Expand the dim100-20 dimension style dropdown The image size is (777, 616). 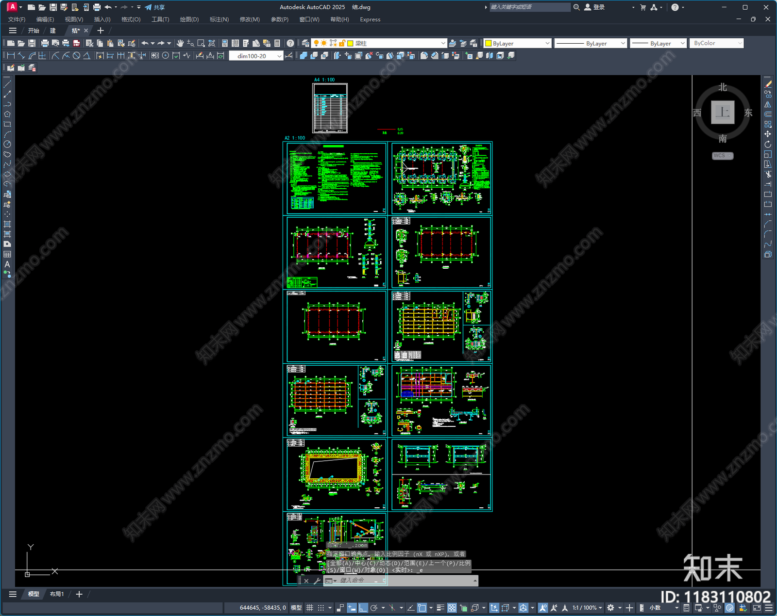point(279,56)
